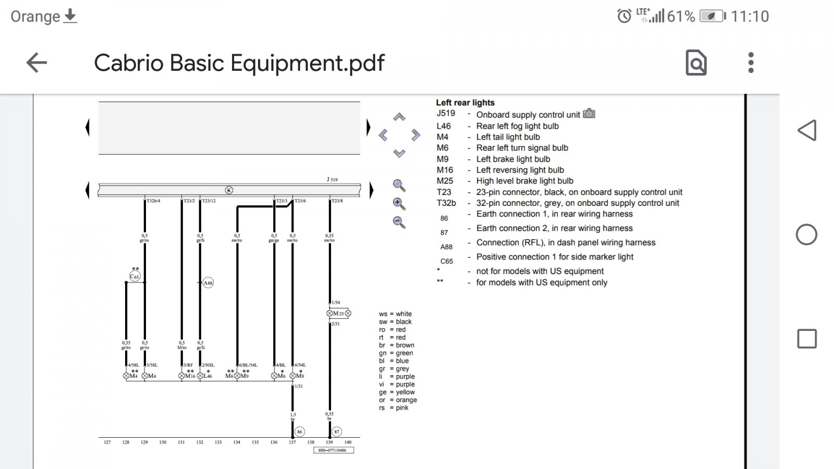This screenshot has width=834, height=469.
Task: Click 'Connection (RFL), in dash panel wiring harness'
Action: (566, 243)
